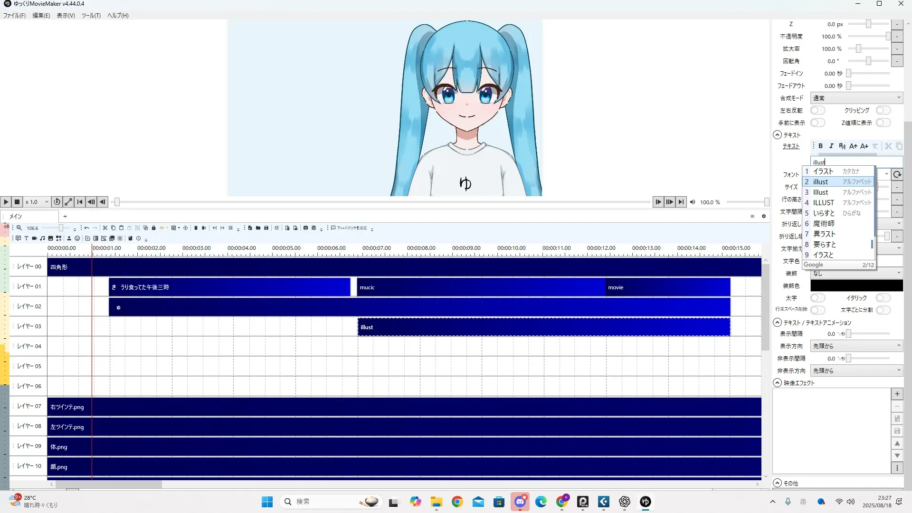Open the playback speed x 1.0 dropdown

click(x=37, y=202)
